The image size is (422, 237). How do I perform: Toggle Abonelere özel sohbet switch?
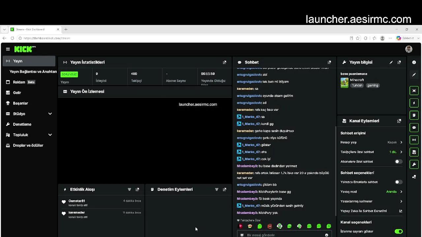click(x=399, y=162)
